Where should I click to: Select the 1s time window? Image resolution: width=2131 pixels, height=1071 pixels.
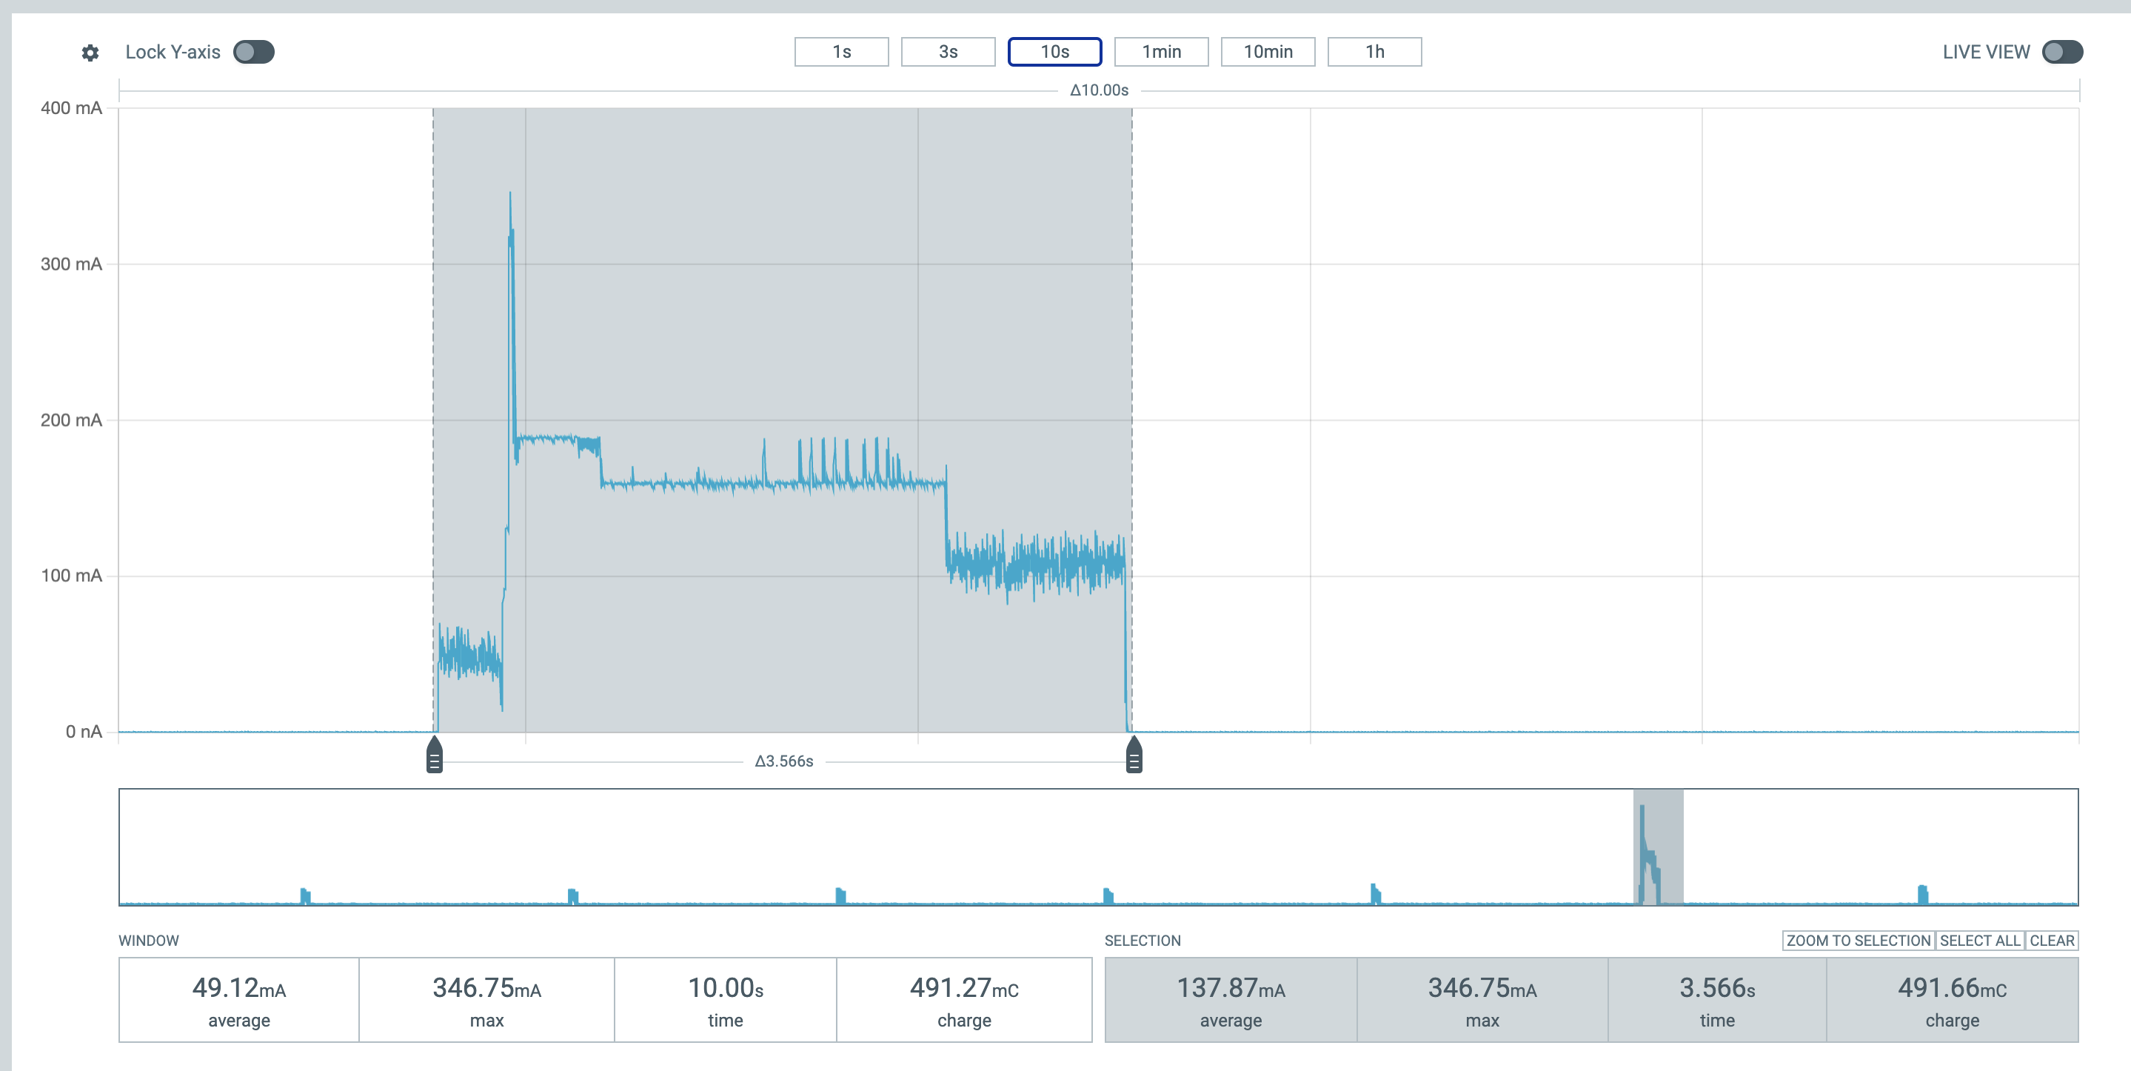[841, 51]
